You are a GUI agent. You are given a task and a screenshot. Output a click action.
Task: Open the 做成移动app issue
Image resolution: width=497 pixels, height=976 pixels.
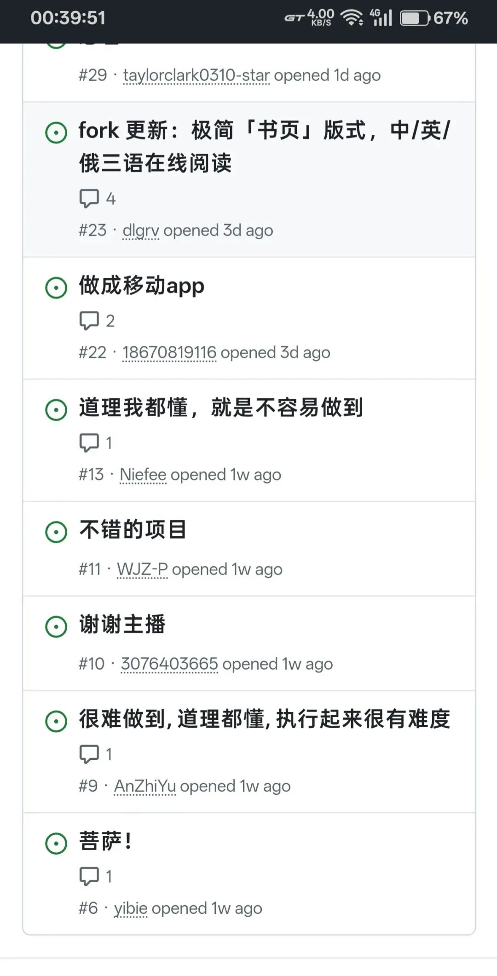pos(141,286)
